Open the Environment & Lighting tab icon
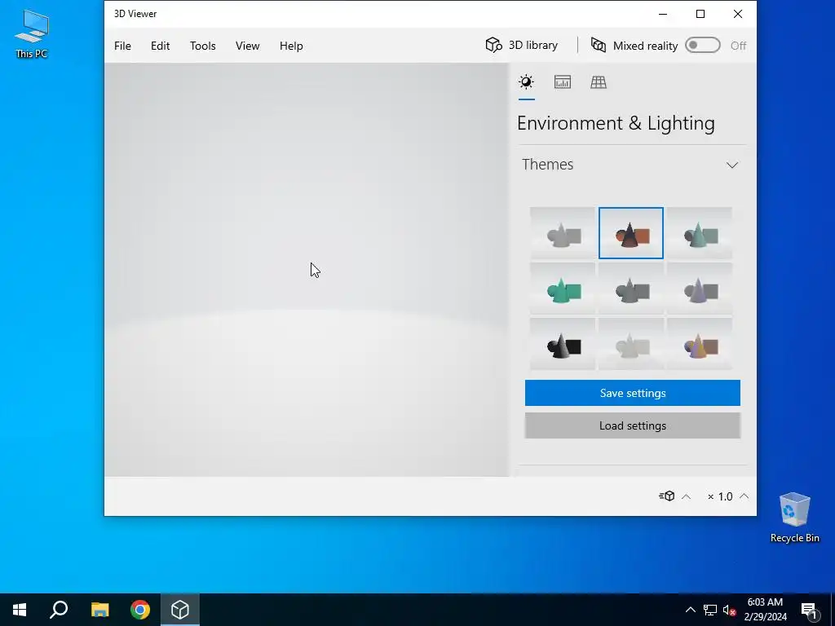Viewport: 835px width, 626px height. click(x=526, y=82)
